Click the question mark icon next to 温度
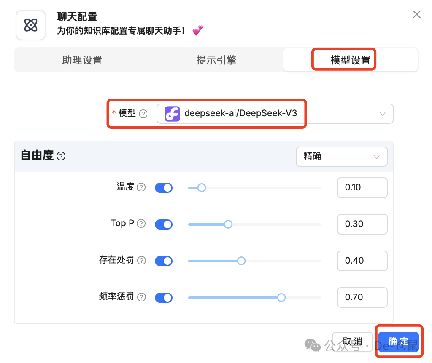 [141, 187]
